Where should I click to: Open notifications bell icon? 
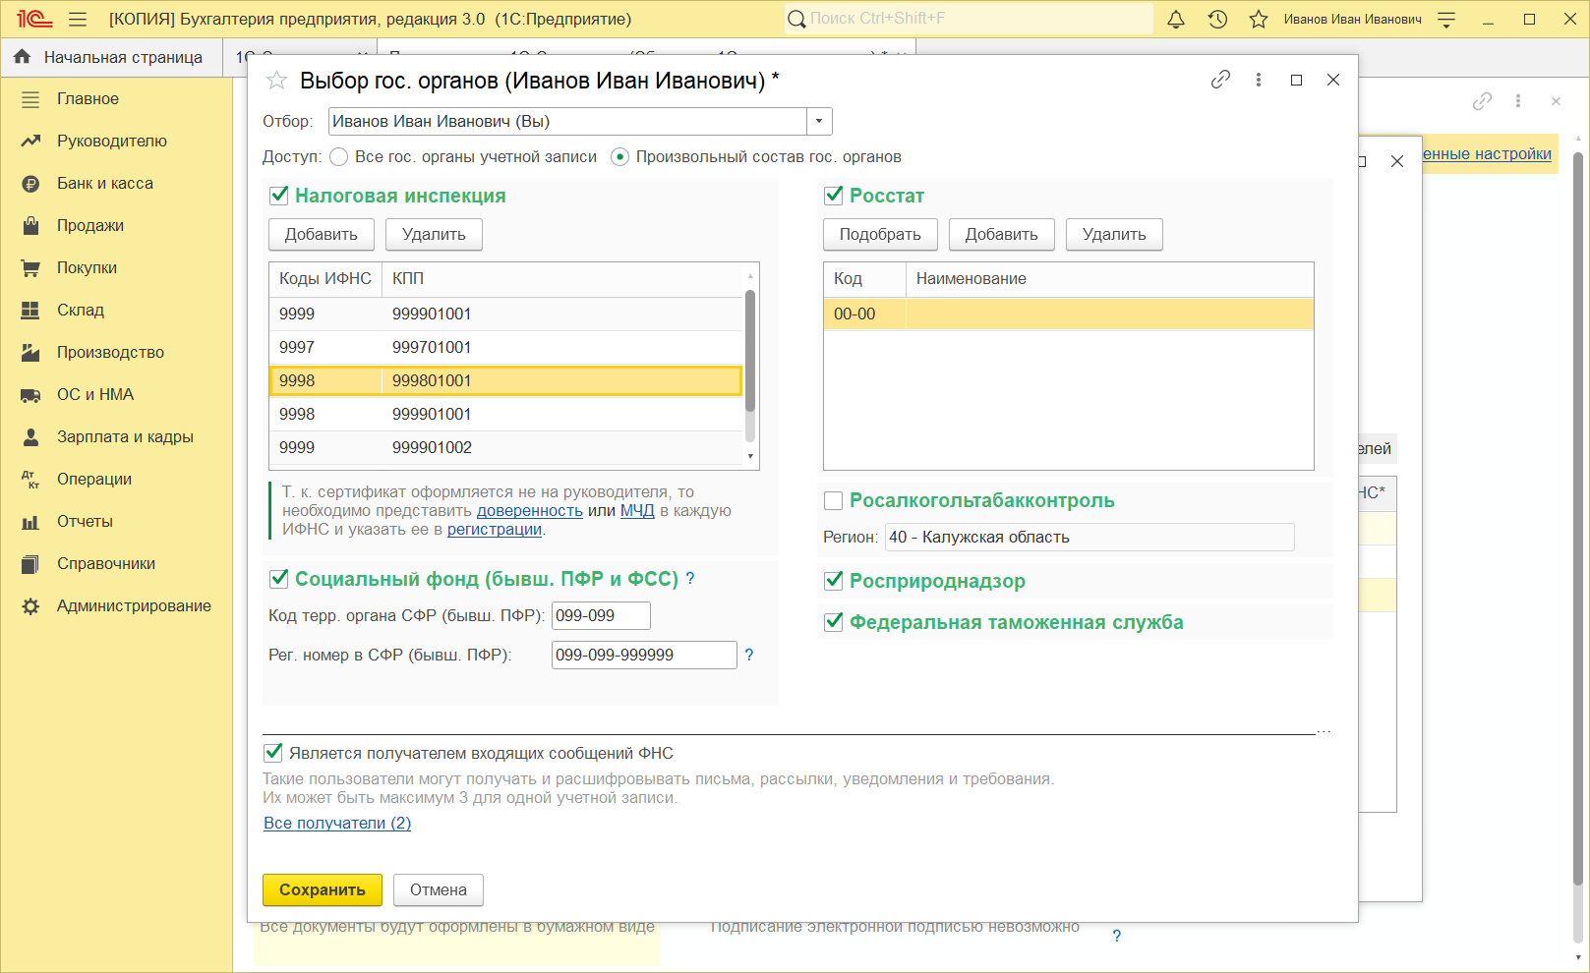[1176, 19]
